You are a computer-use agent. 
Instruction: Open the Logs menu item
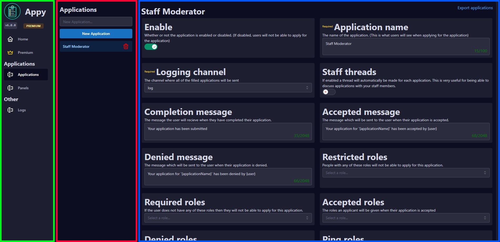22,110
